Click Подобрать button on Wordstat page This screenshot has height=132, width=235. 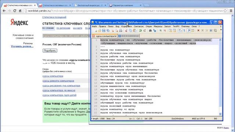click(x=50, y=51)
